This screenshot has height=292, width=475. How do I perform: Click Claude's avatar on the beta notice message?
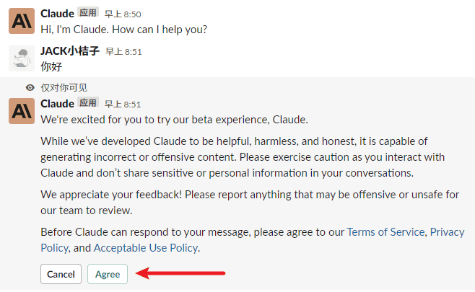22,111
